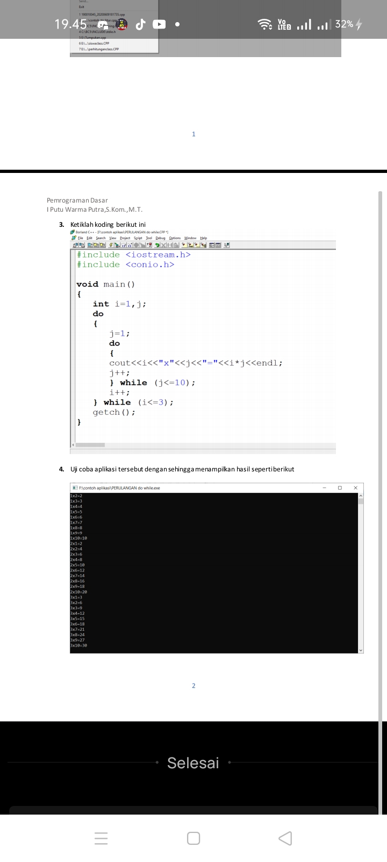Click Project menu in Borland screenshot

[x=125, y=238]
